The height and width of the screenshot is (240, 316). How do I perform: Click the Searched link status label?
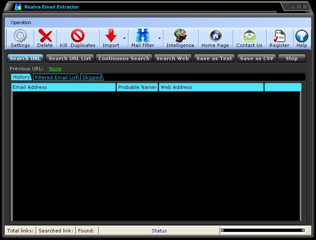(56, 231)
